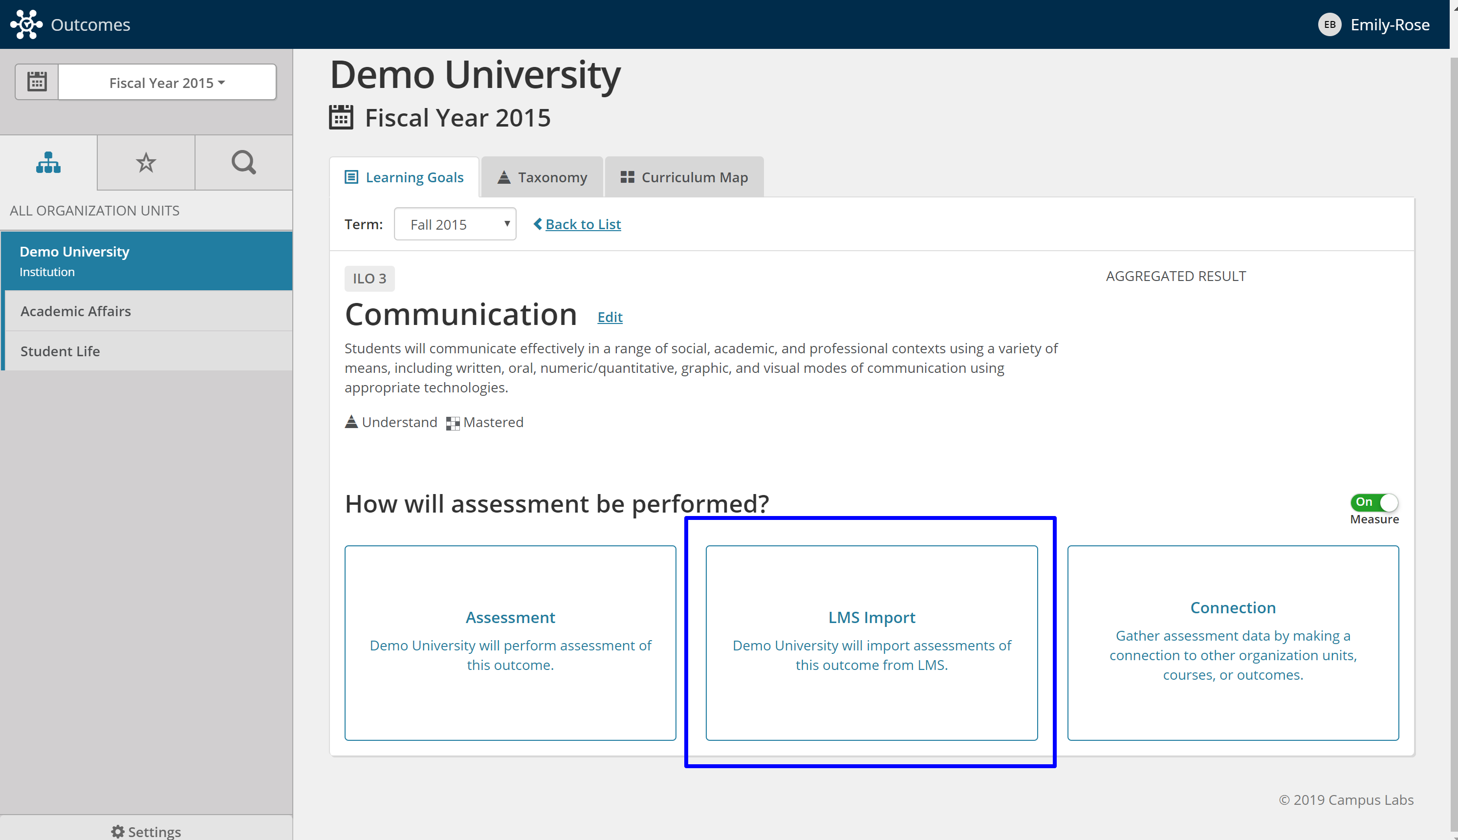1458x840 pixels.
Task: Select Demo University institution in sidebar
Action: 147,261
